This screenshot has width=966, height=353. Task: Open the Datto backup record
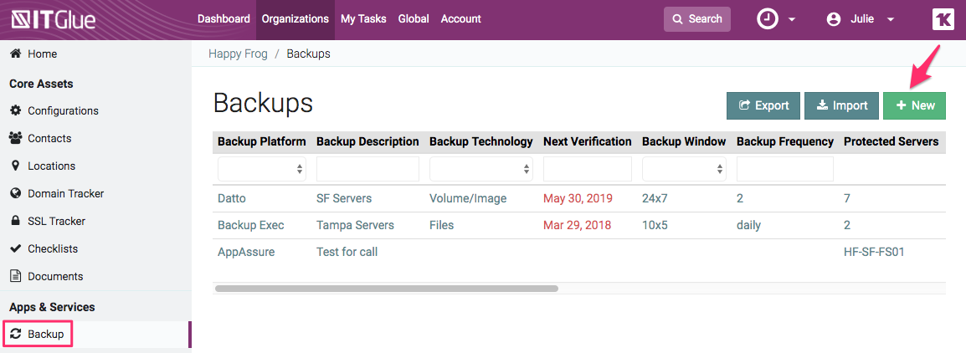coord(232,198)
